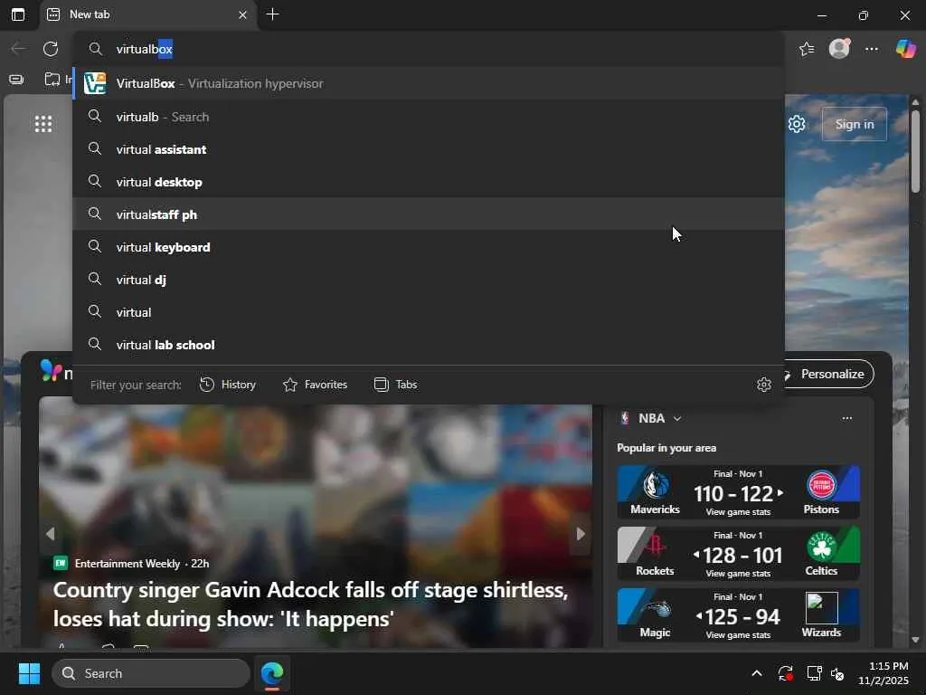The image size is (926, 695).
Task: View game stats for Magic vs Wizards
Action: pyautogui.click(x=738, y=635)
